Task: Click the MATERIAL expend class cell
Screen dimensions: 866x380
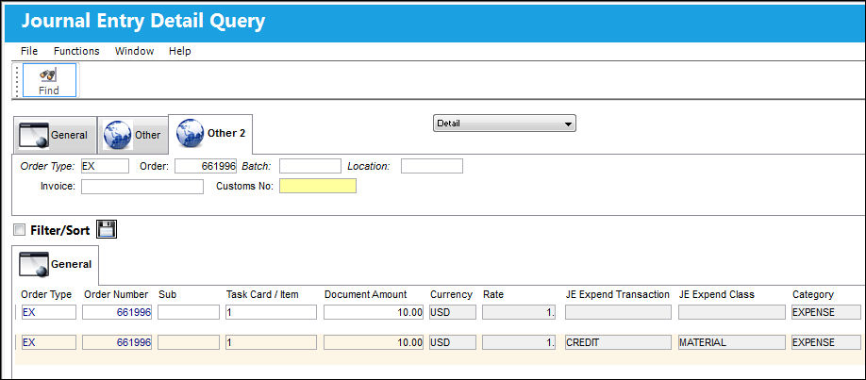Action: pyautogui.click(x=732, y=342)
